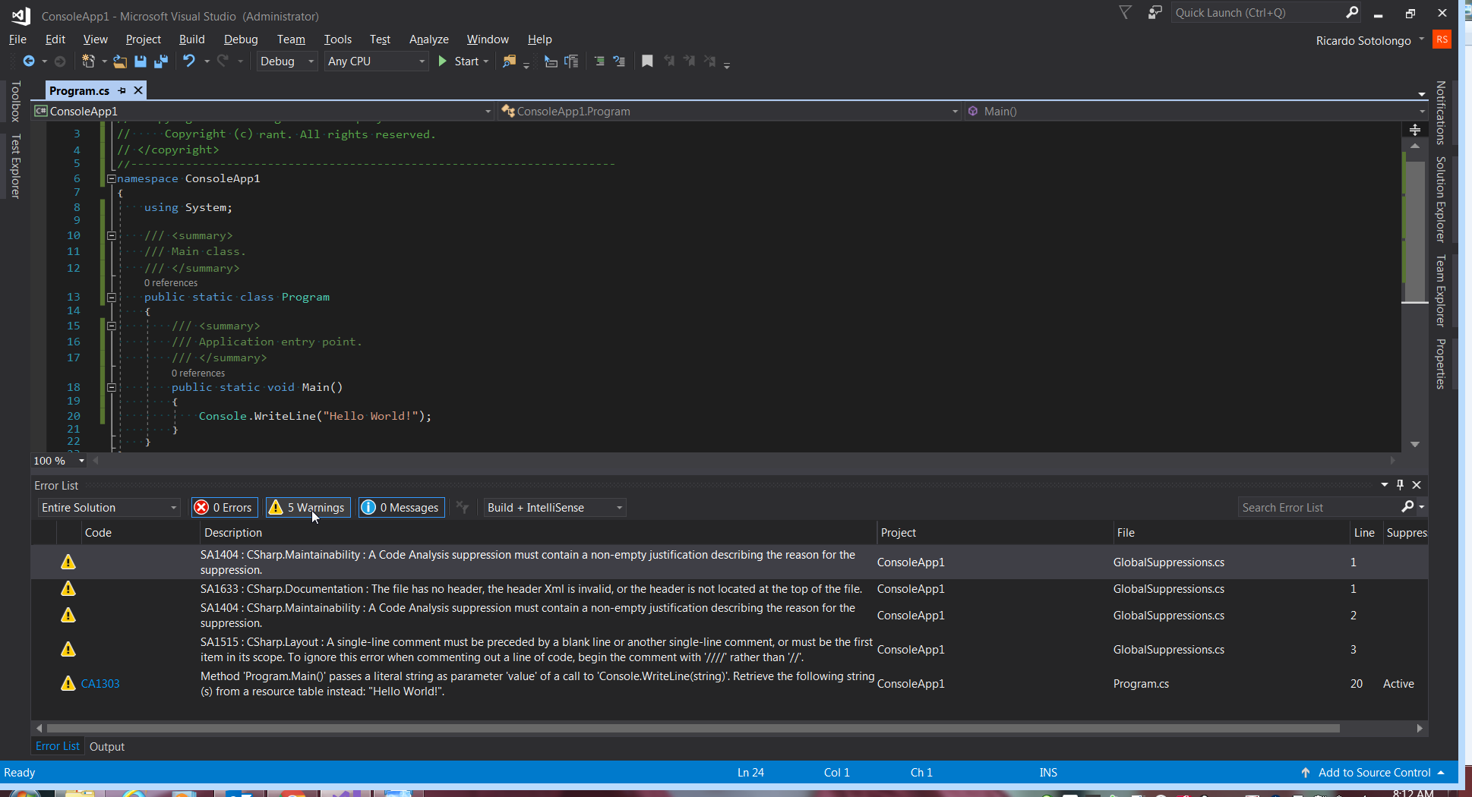Image resolution: width=1472 pixels, height=797 pixels.
Task: Click the editor split-window plus icon
Action: (1415, 131)
